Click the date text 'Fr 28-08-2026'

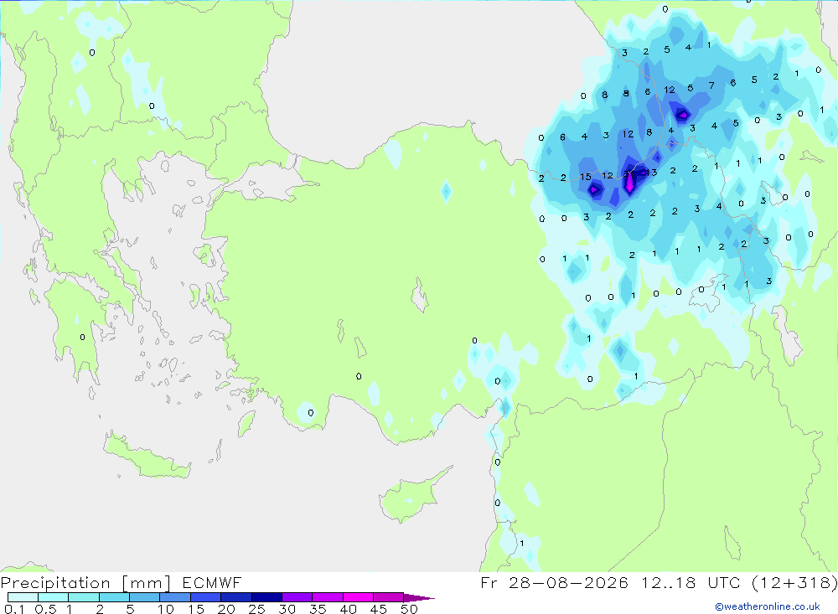pyautogui.click(x=554, y=582)
